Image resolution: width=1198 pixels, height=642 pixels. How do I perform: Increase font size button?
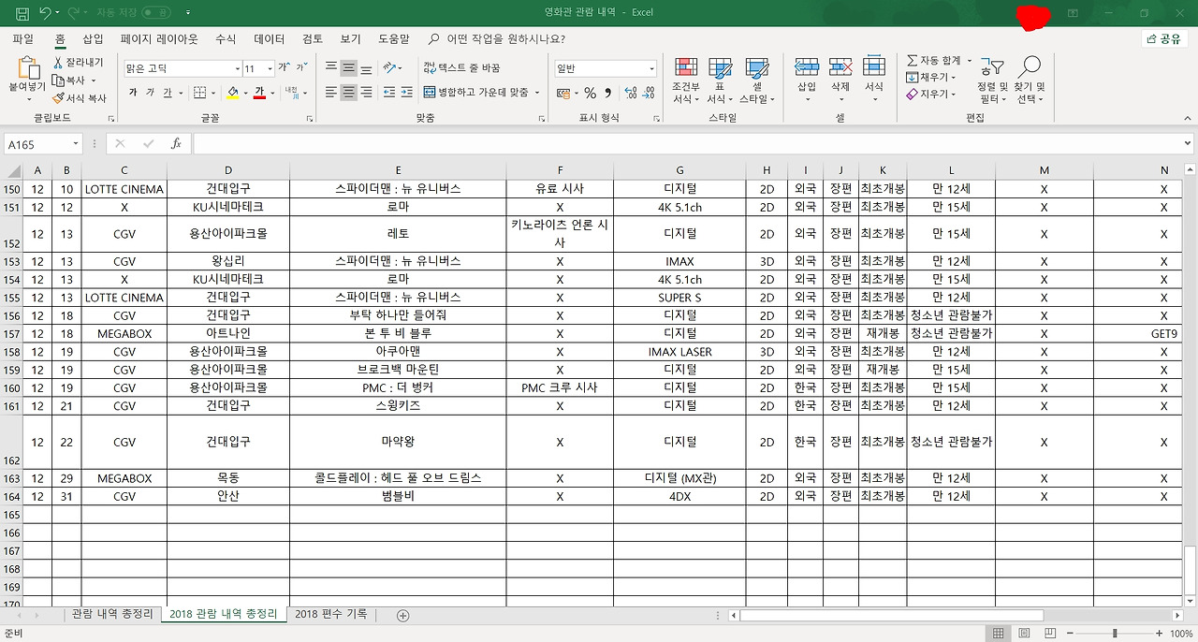coord(285,68)
